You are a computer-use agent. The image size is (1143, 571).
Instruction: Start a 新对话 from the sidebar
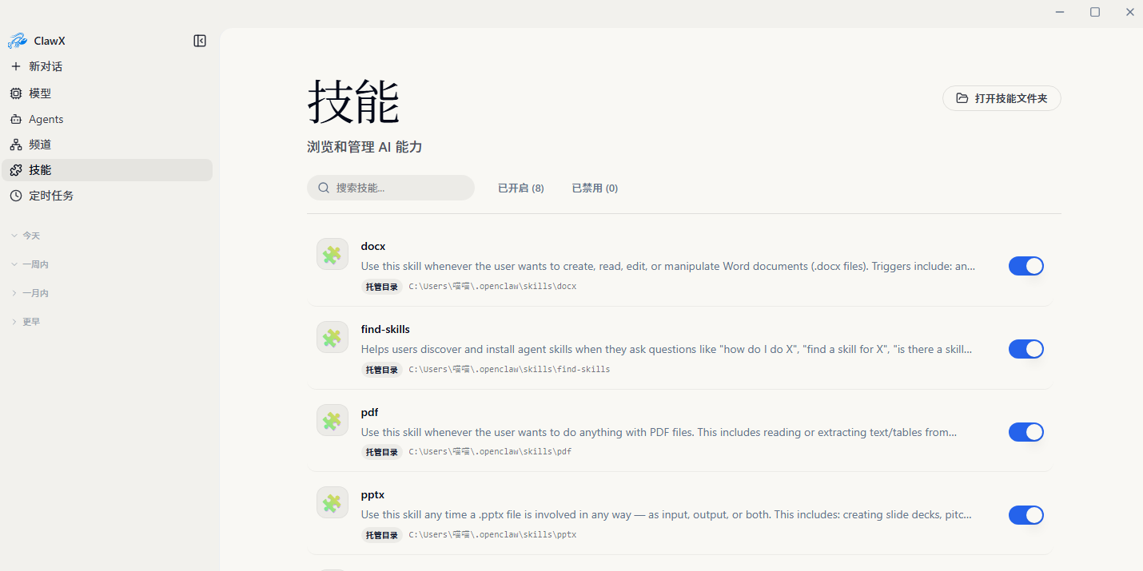107,66
